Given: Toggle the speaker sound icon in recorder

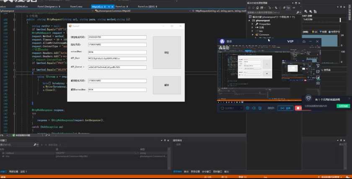Looking at the screenshot, I should (254, 108).
